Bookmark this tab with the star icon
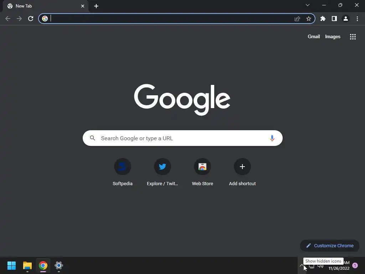Screen dimensions: 365x274 coord(309,19)
